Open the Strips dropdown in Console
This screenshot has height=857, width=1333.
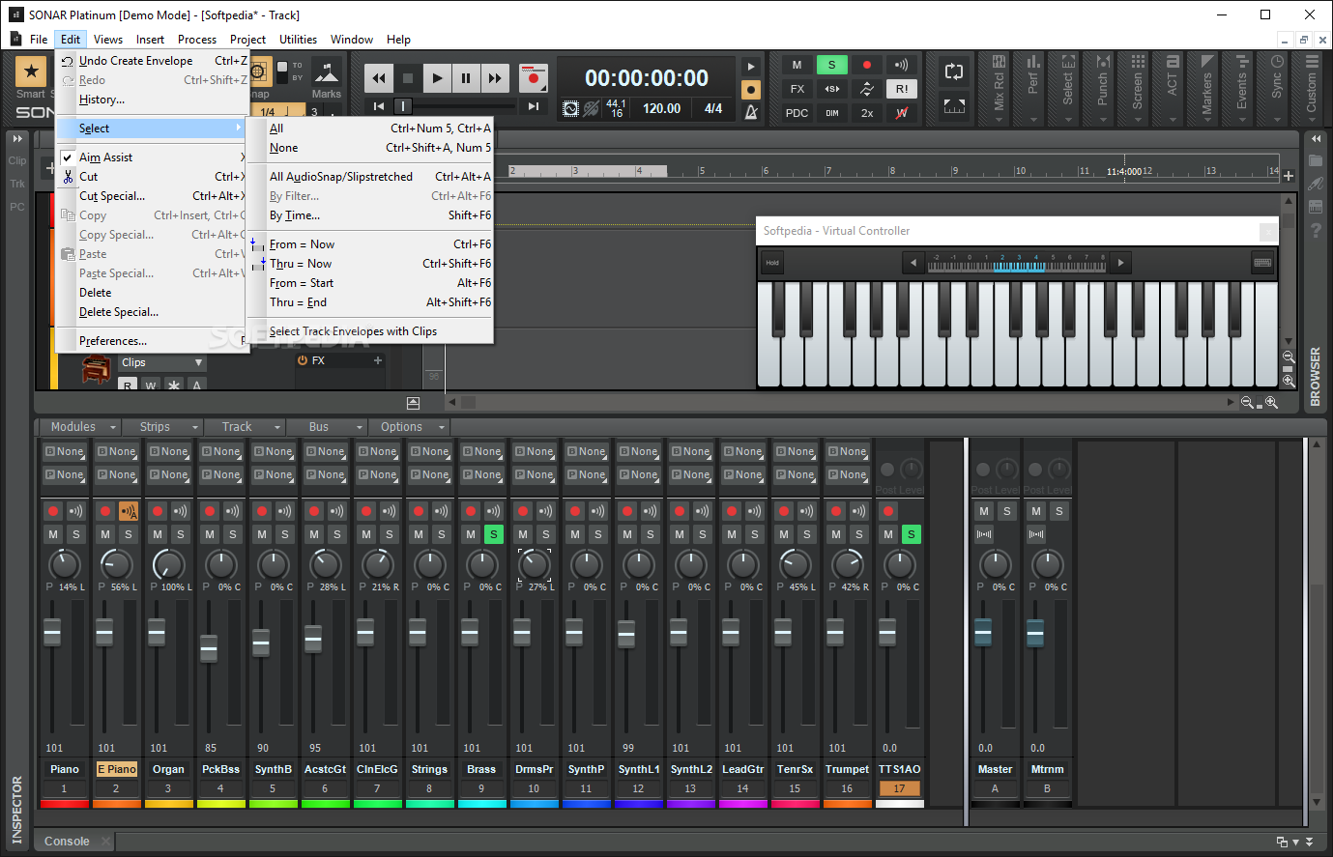[162, 427]
